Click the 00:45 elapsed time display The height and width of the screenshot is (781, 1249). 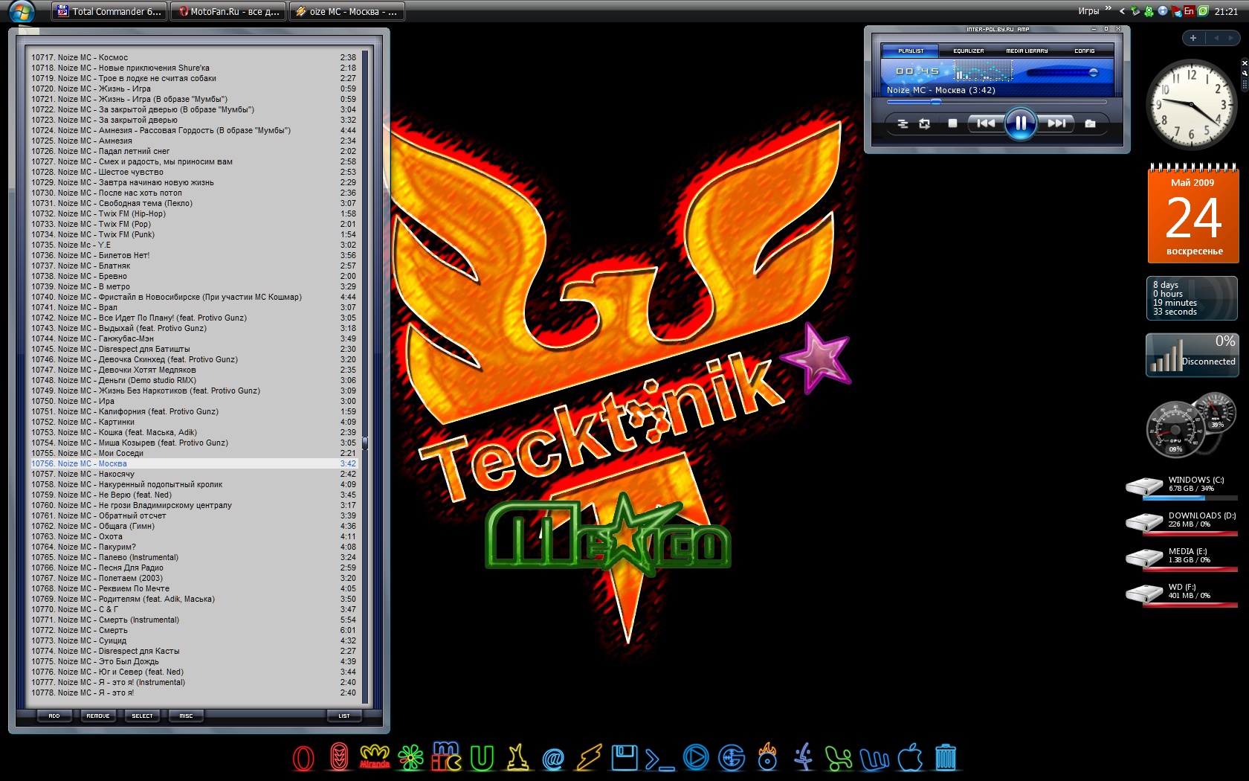point(917,71)
